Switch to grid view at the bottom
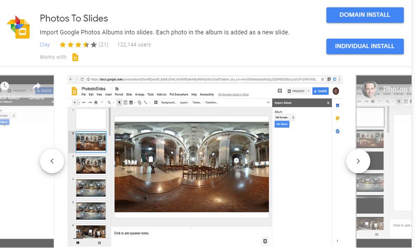This screenshot has width=415, height=248. pyautogui.click(x=98, y=243)
